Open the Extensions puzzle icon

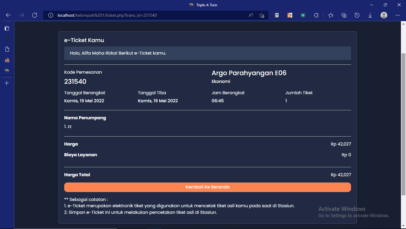(x=316, y=15)
